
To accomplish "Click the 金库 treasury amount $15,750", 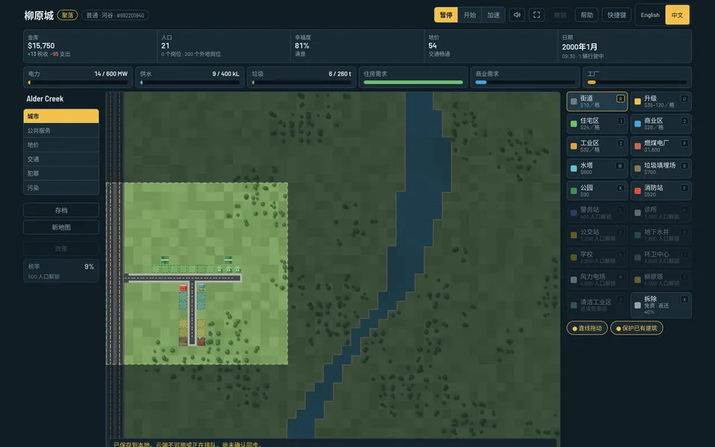I will (41, 45).
